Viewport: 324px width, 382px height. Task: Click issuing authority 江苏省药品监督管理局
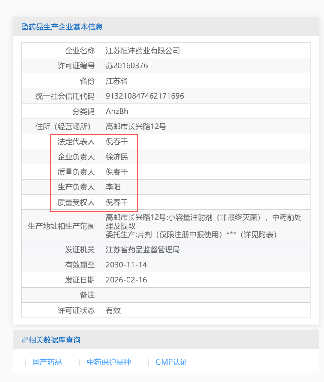[143, 250]
